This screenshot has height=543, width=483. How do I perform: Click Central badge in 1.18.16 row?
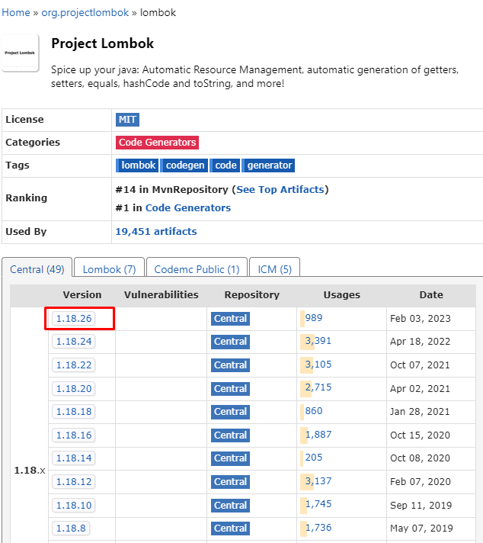[230, 435]
